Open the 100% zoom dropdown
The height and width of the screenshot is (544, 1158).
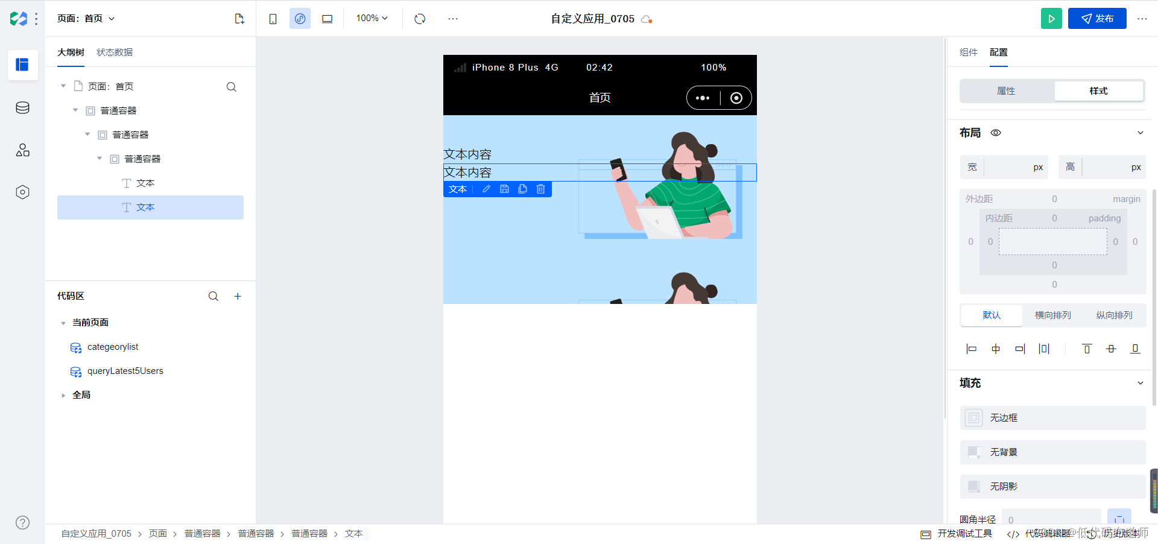[x=372, y=18]
